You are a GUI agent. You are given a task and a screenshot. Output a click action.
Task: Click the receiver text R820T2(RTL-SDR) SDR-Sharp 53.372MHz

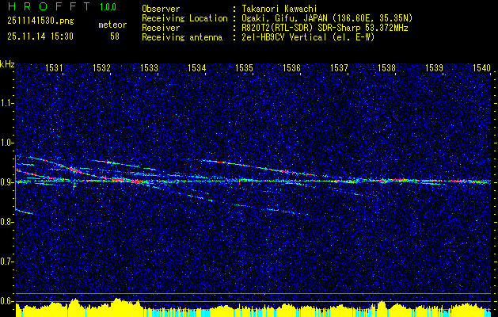[323, 28]
